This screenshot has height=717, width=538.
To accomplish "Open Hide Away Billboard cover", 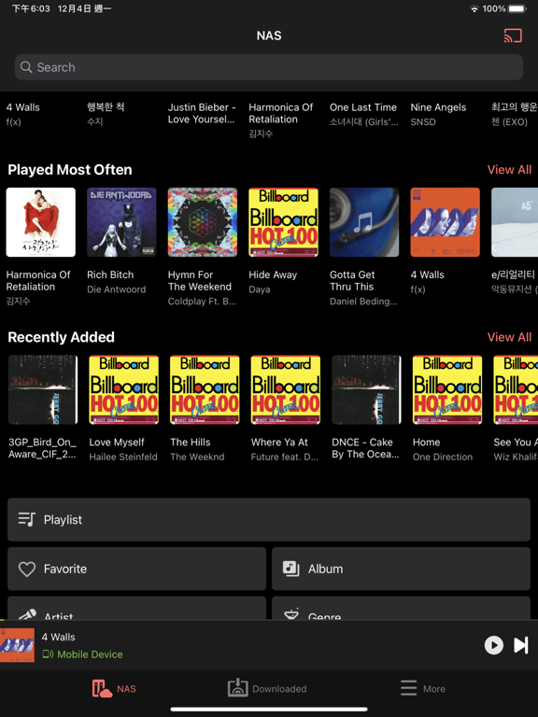I will tap(284, 222).
